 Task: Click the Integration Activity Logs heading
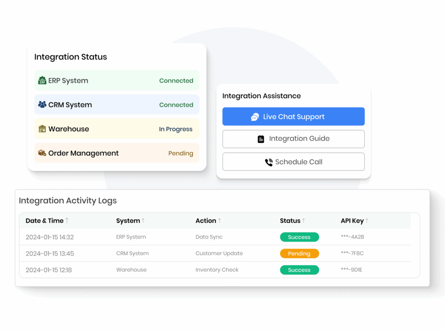(x=68, y=200)
